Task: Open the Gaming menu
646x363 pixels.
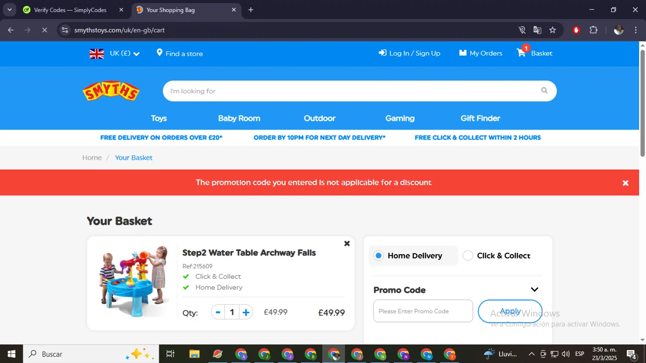Action: pos(400,118)
